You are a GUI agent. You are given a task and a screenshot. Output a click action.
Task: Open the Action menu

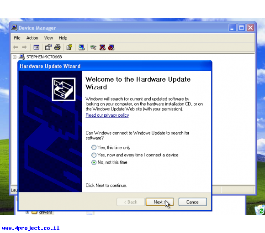coord(32,38)
